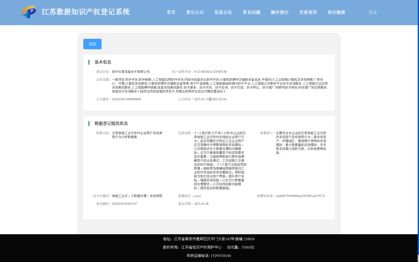Select publication number GS2025011400000988

[x=126, y=99]
